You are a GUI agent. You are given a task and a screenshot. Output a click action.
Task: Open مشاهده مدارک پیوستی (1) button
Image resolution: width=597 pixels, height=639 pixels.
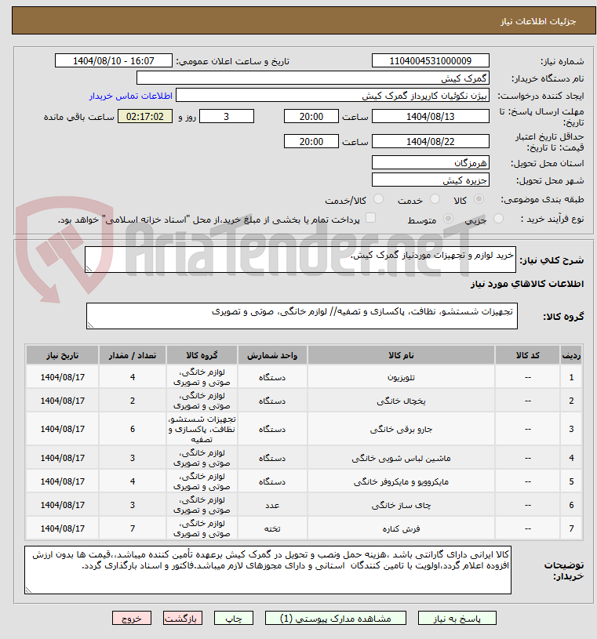[x=335, y=618]
